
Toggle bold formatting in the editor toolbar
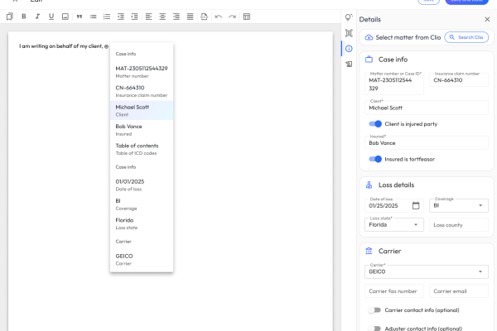[25, 17]
